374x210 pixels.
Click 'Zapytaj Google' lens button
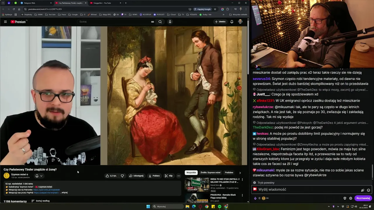(x=202, y=9)
